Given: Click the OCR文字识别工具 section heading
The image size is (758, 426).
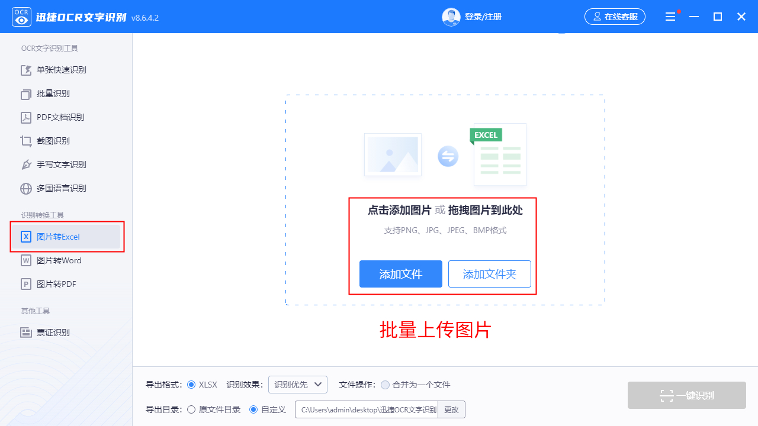Looking at the screenshot, I should click(50, 49).
